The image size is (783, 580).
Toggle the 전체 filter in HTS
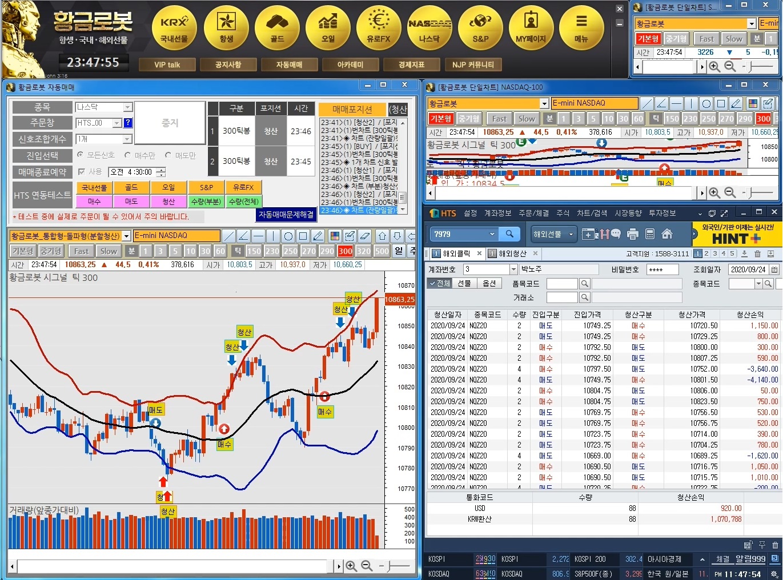point(440,283)
